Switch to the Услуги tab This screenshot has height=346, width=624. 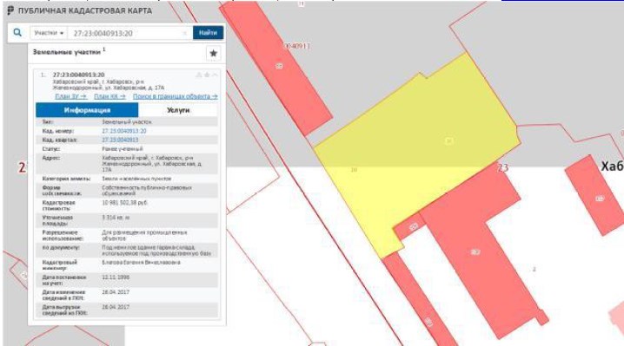(x=178, y=110)
